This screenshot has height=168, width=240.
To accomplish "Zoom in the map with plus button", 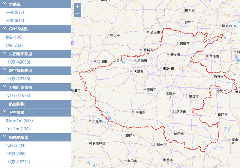I will 78,7.
